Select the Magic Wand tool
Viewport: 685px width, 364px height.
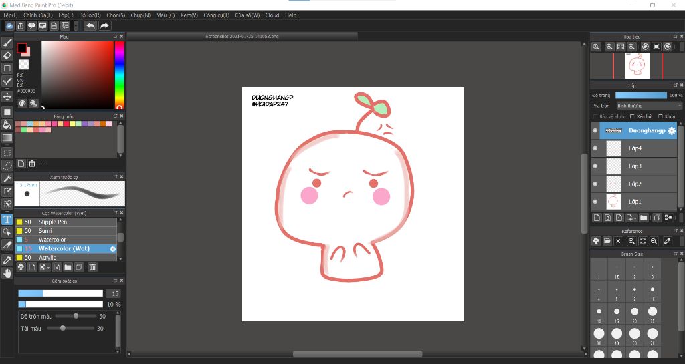tap(7, 179)
